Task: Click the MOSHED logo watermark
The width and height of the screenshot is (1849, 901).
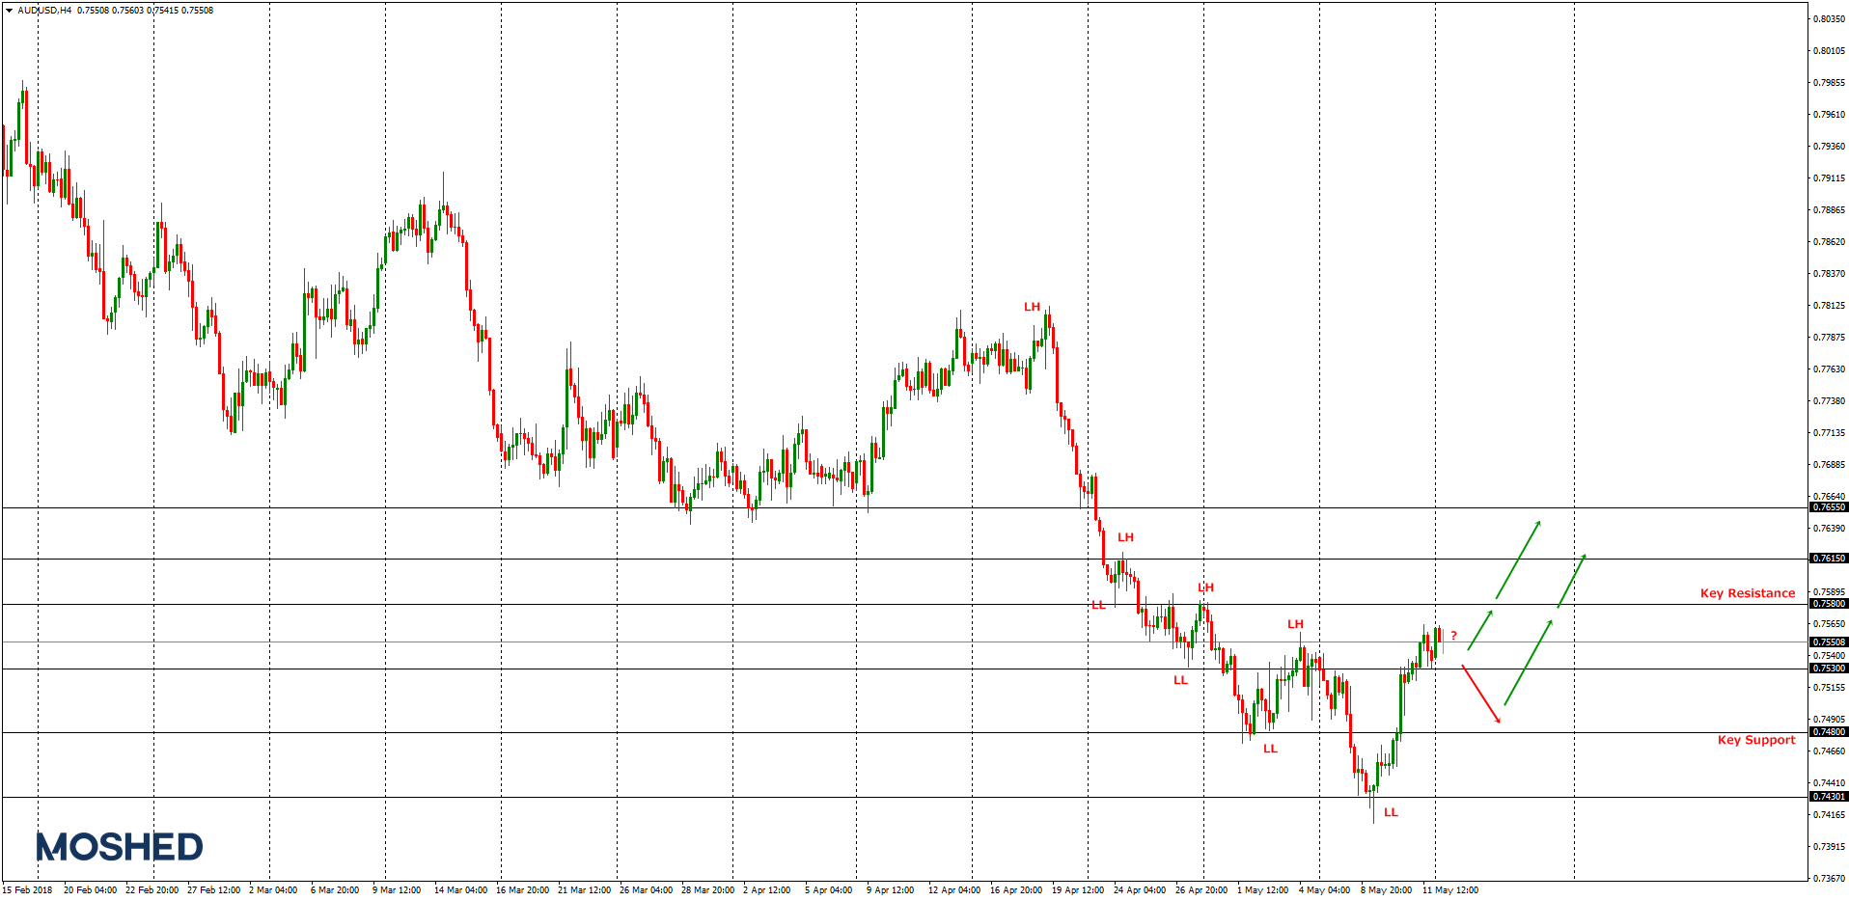Action: pos(120,847)
